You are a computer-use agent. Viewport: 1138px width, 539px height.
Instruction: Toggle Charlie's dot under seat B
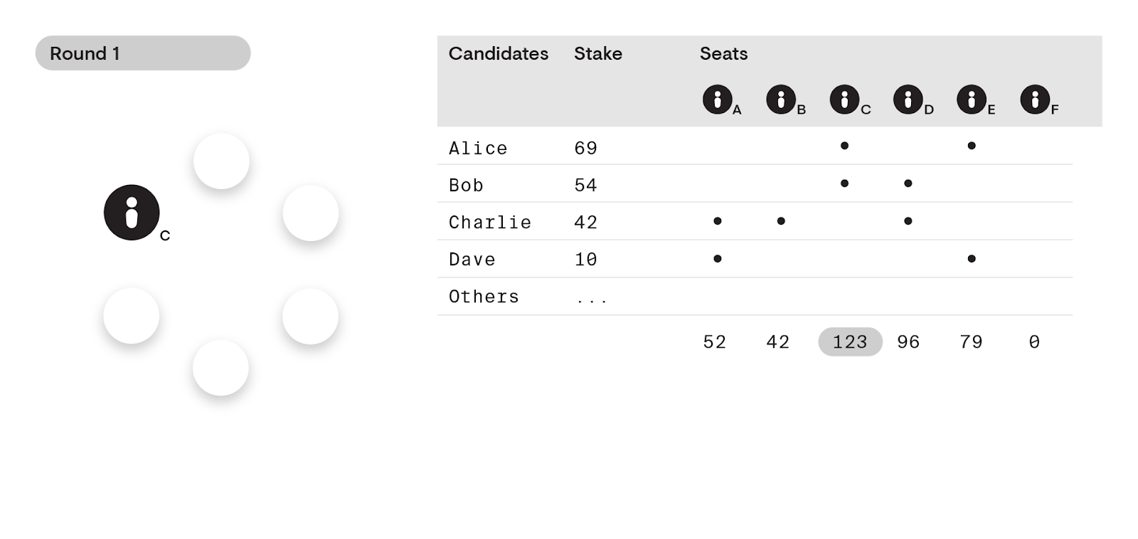[781, 221]
